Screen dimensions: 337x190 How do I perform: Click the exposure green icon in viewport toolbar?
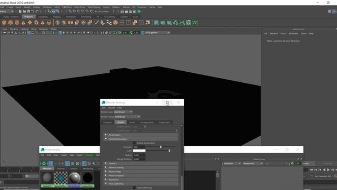[120, 33]
